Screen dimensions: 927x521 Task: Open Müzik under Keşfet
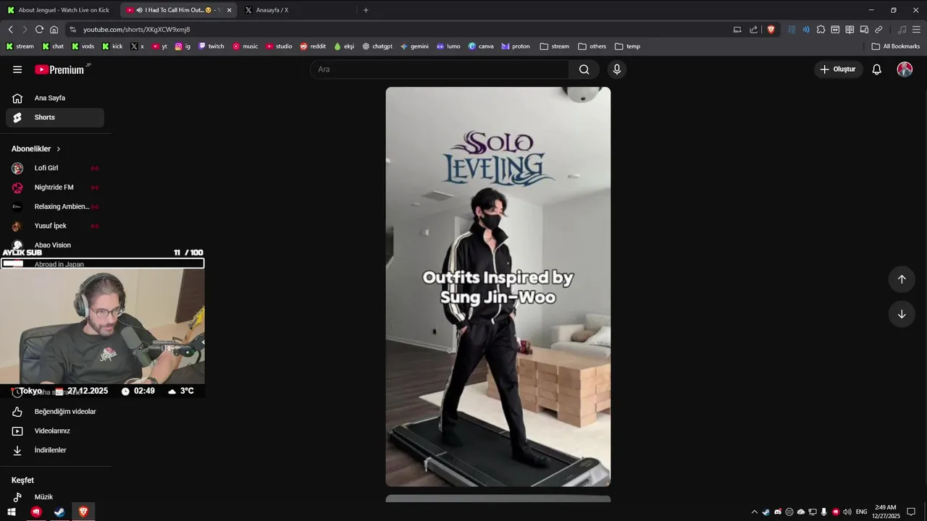(55, 497)
